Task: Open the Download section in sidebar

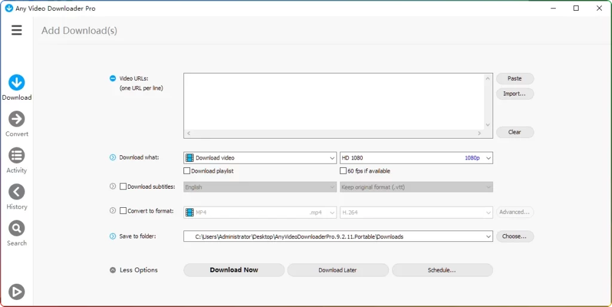Action: pos(16,88)
